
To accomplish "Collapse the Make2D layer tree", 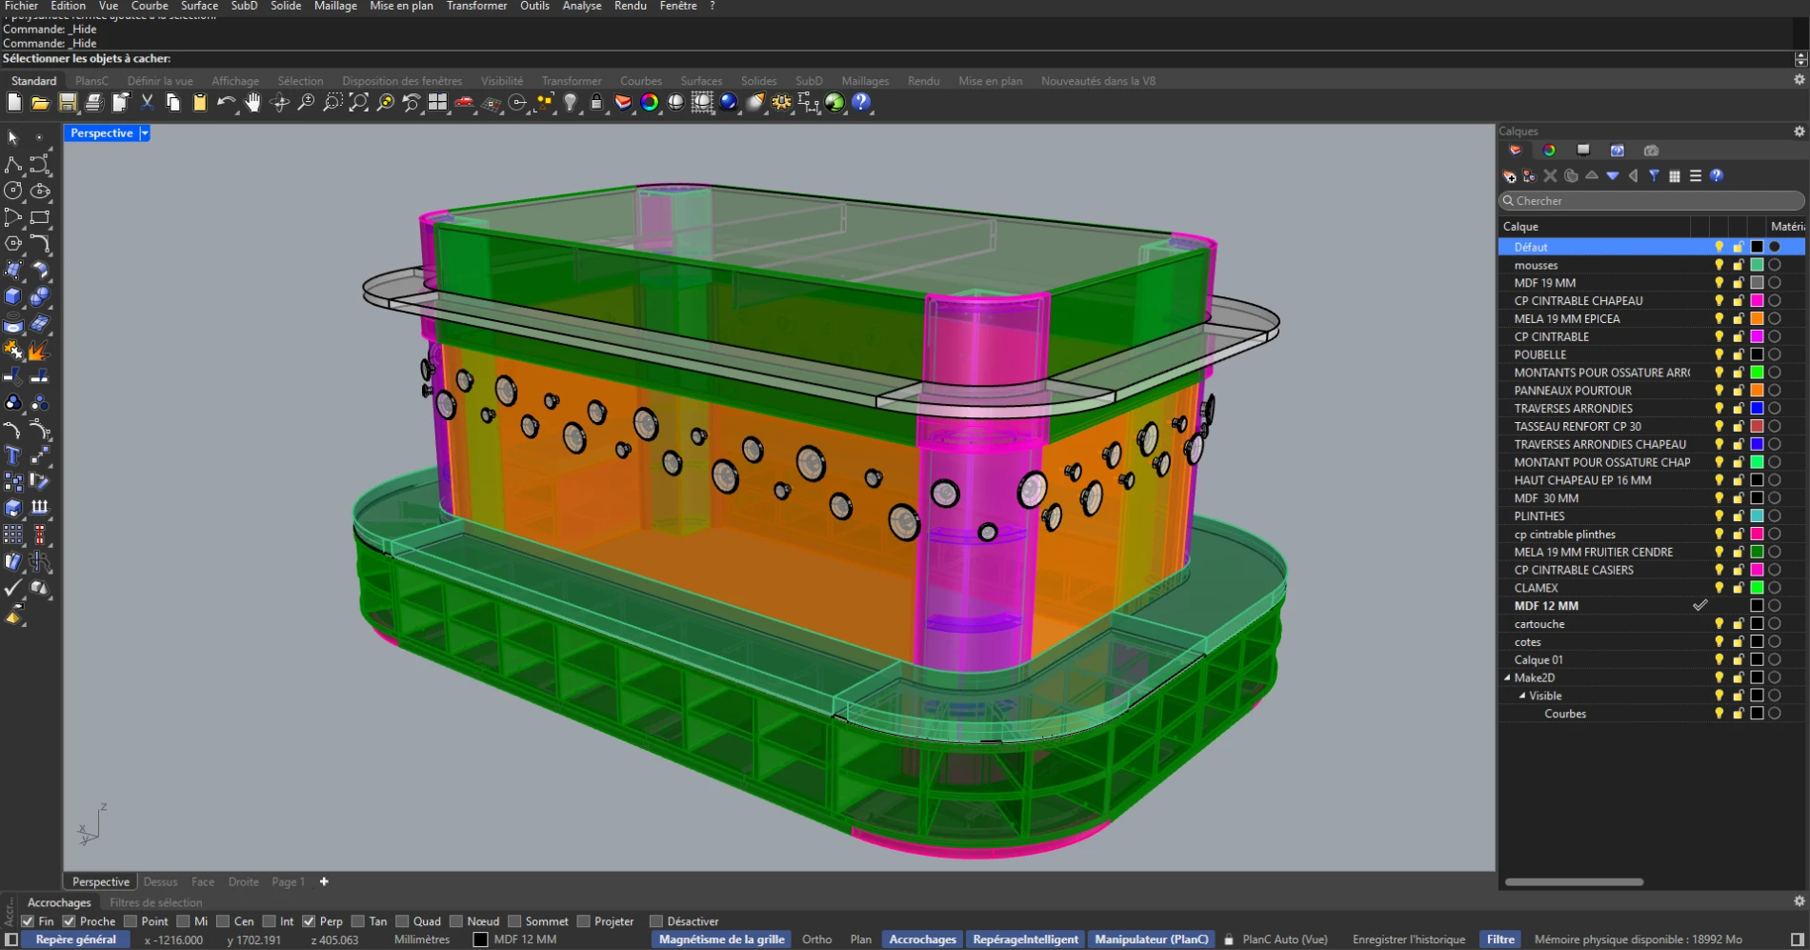I will click(x=1507, y=678).
